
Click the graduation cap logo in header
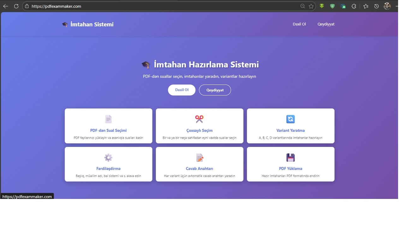click(65, 25)
